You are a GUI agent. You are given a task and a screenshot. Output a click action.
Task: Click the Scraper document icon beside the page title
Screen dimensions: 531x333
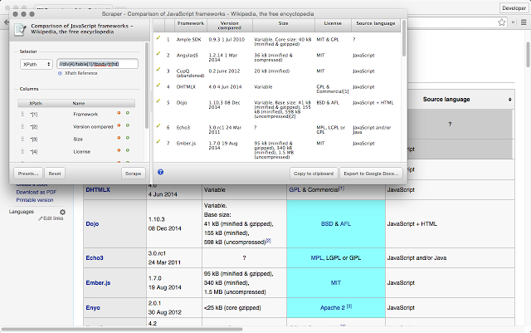(x=20, y=30)
